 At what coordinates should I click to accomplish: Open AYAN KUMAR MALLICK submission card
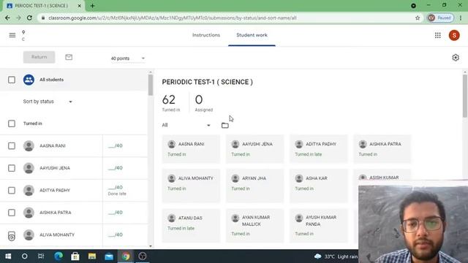click(x=254, y=226)
